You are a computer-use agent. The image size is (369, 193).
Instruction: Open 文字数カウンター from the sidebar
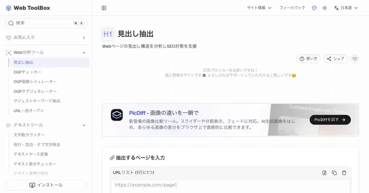click(29, 135)
